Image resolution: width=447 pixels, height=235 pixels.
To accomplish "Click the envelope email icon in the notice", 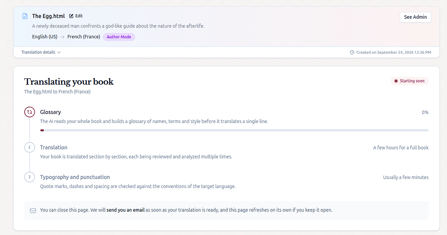I will pos(33,210).
